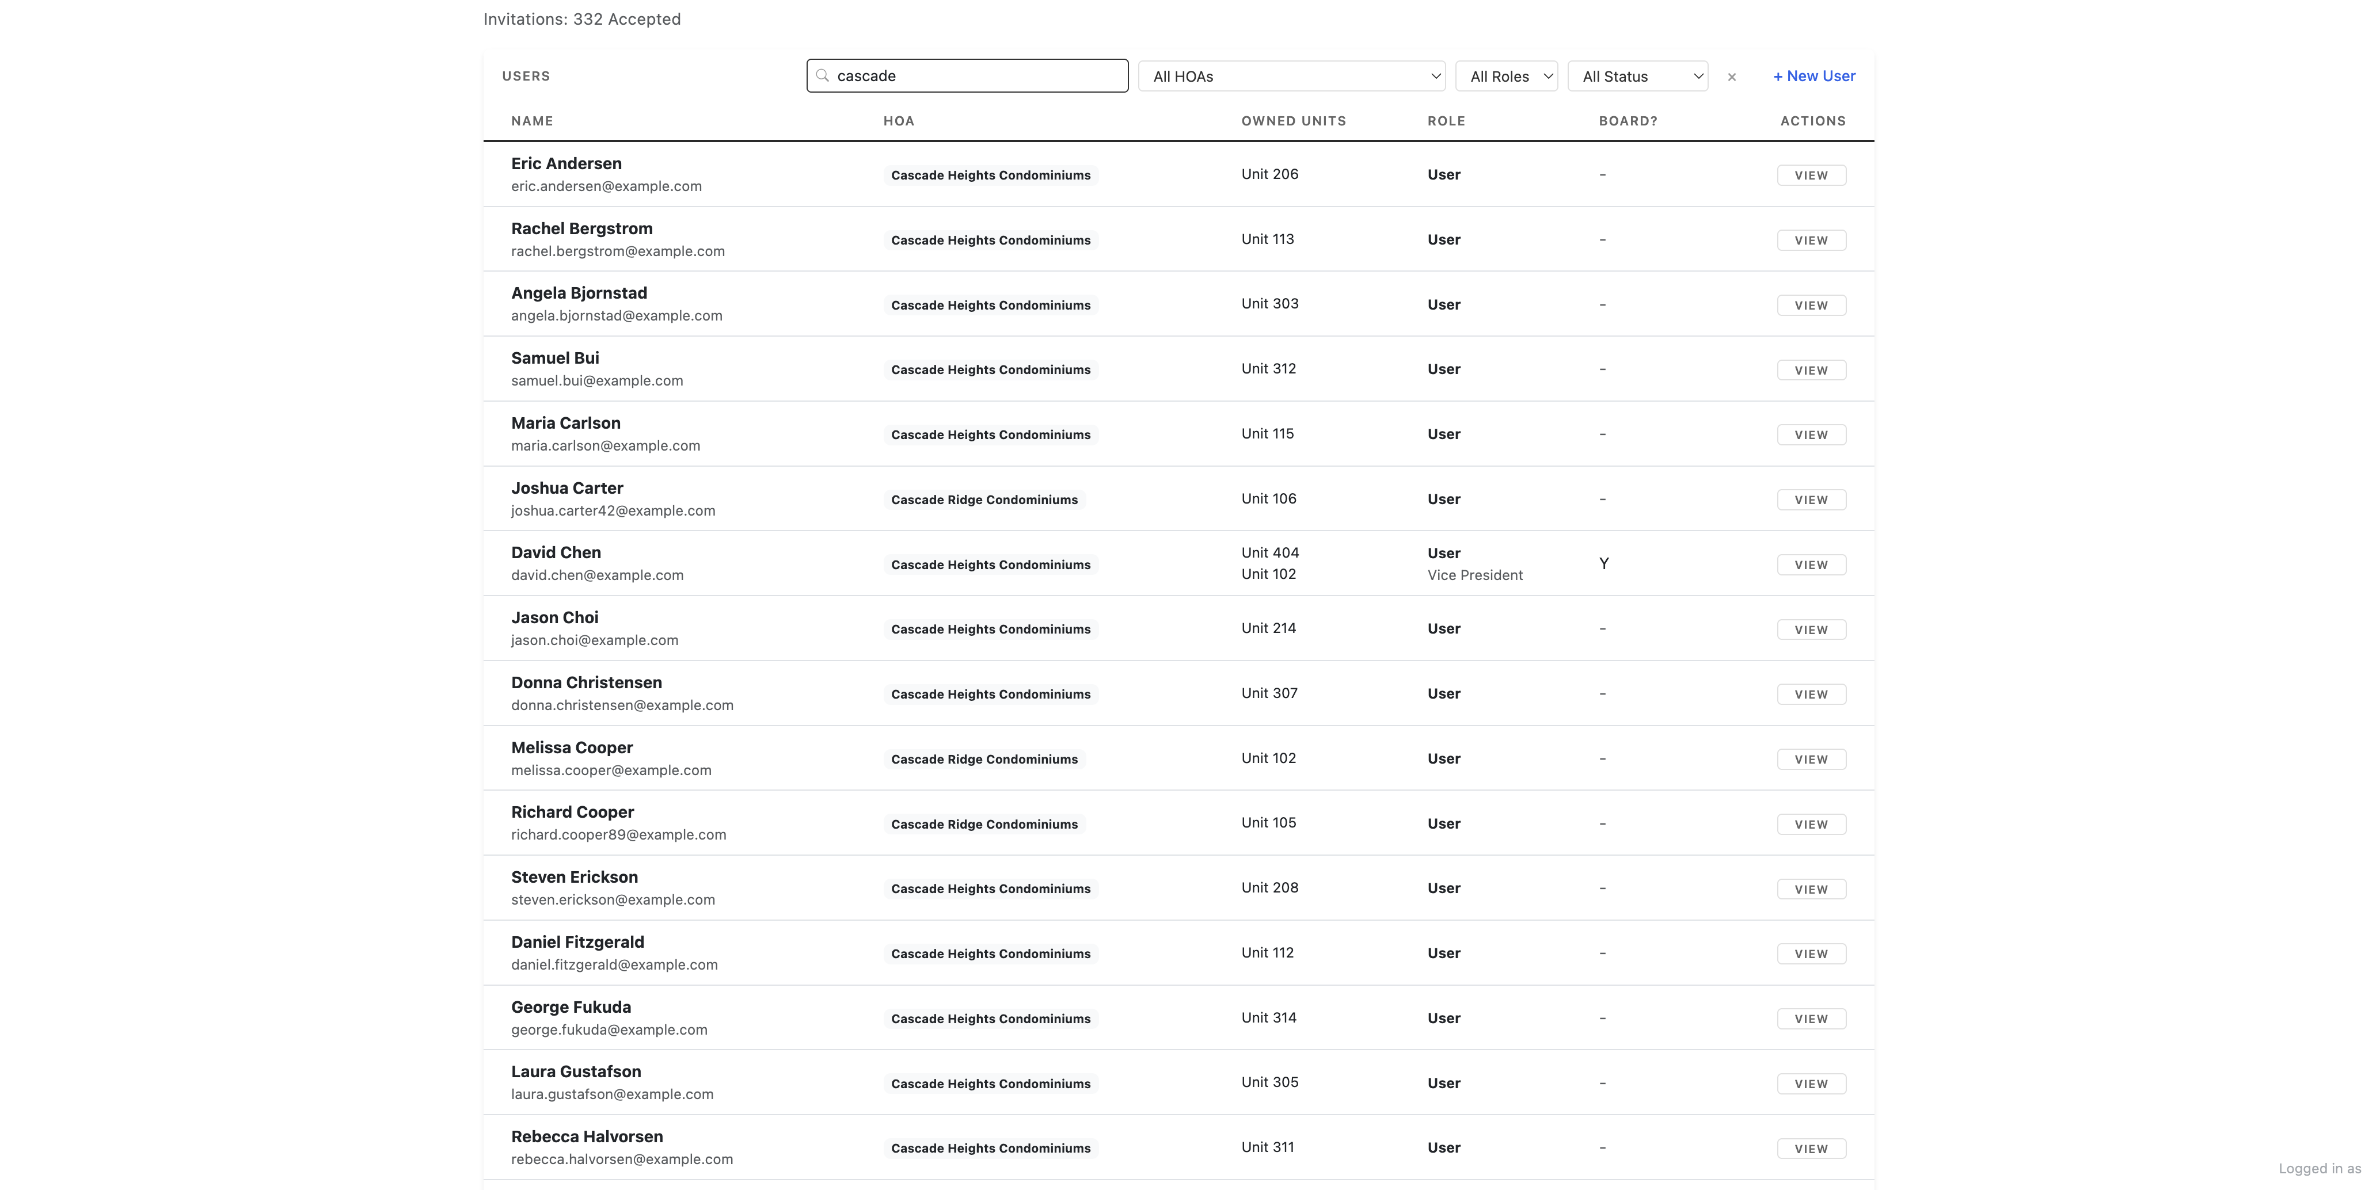
Task: Click the + New User link
Action: (x=1814, y=76)
